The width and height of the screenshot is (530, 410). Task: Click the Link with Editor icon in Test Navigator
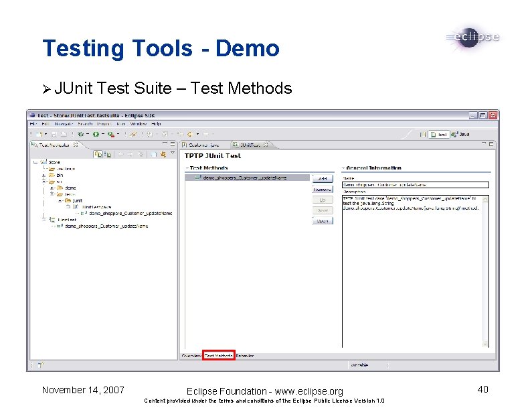tap(163, 154)
